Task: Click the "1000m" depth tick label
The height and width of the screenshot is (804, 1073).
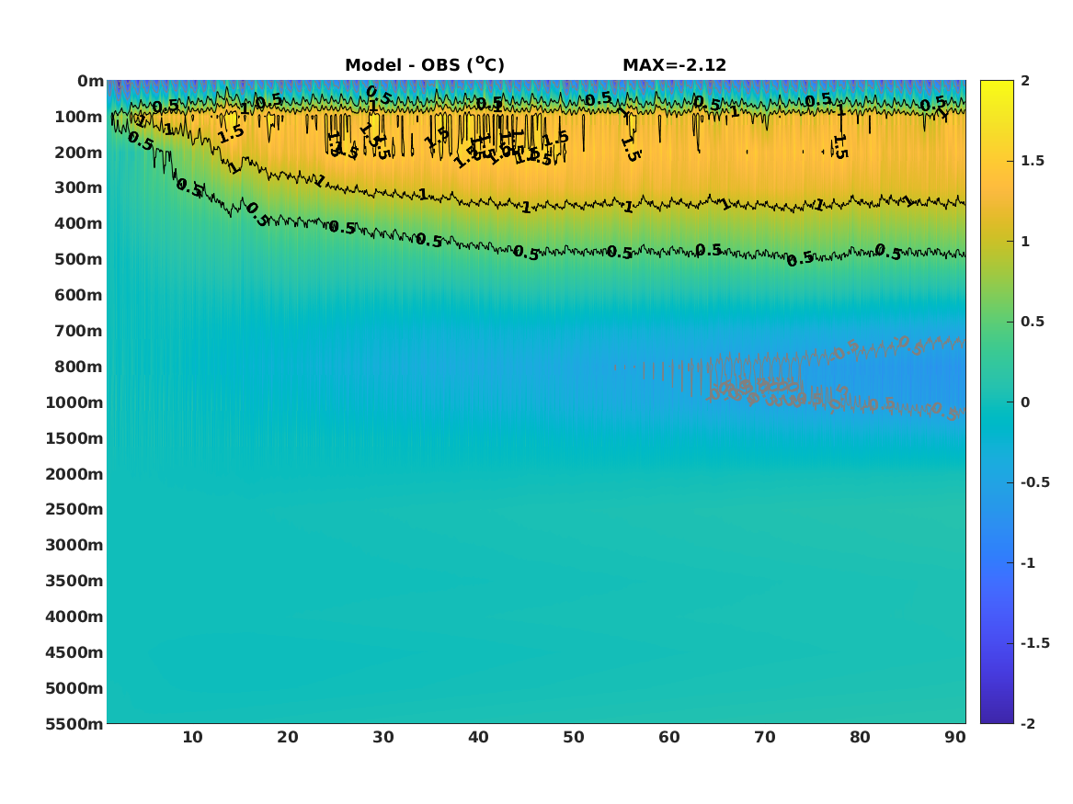Action: [74, 402]
